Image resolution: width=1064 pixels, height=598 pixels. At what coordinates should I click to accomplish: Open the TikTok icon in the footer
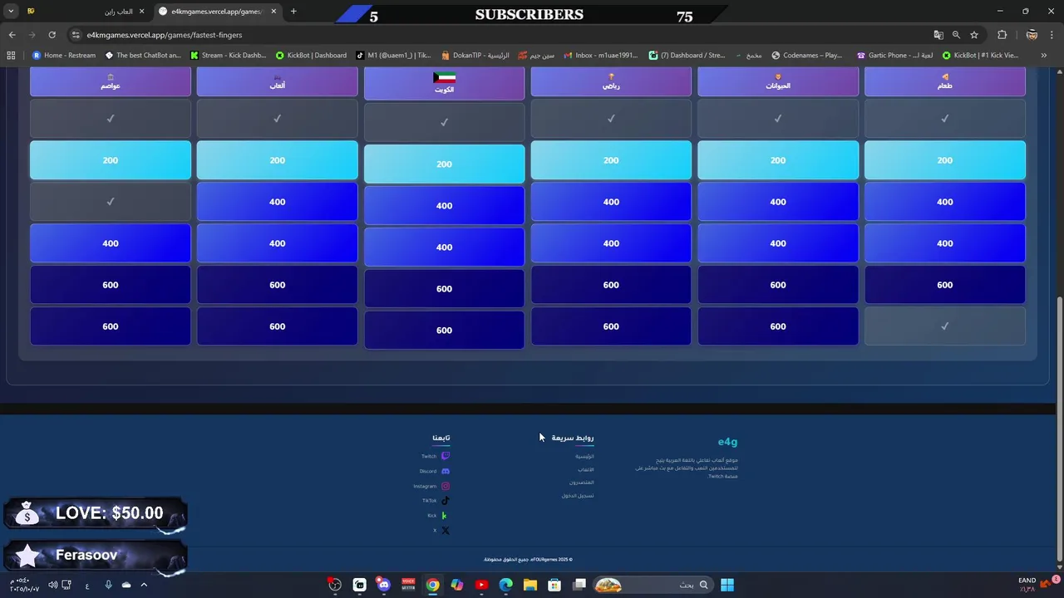pos(446,501)
